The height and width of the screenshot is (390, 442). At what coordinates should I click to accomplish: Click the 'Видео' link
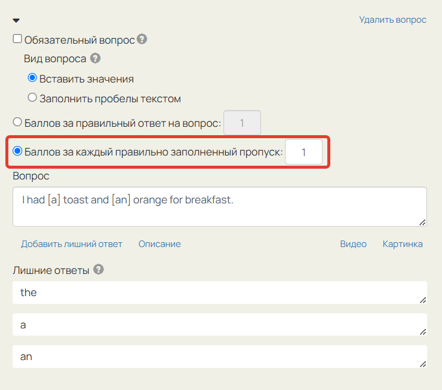(353, 244)
